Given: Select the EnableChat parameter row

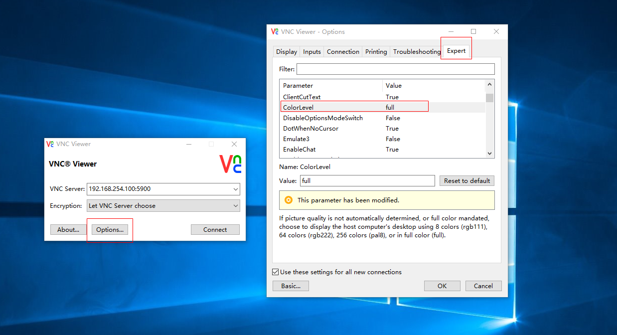Looking at the screenshot, I should pos(383,149).
